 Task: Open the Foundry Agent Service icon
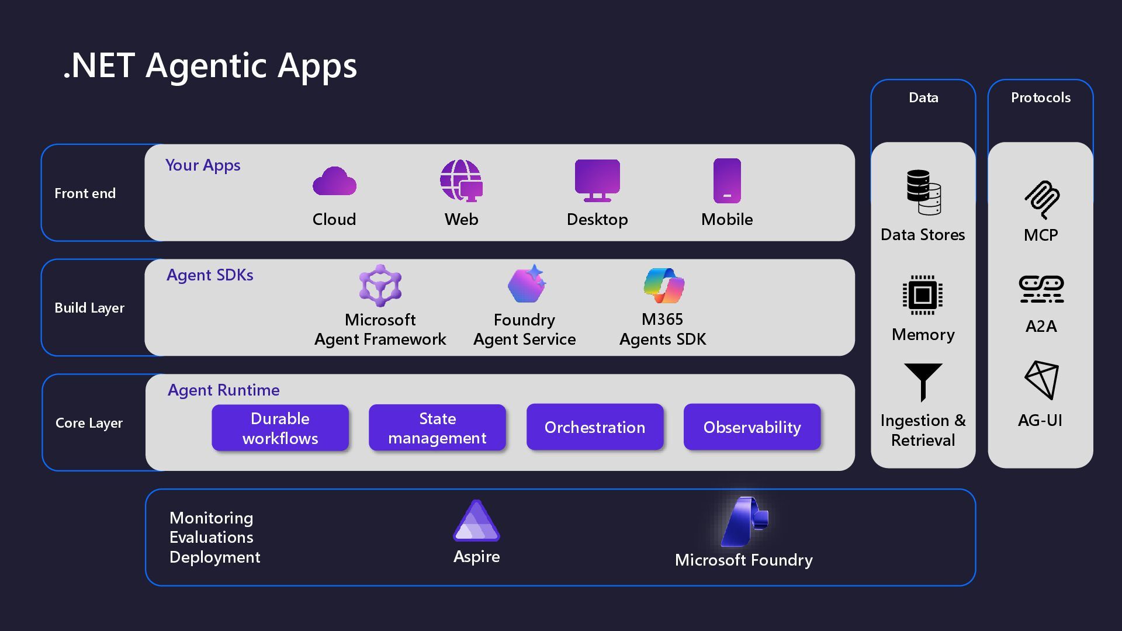[x=527, y=285]
